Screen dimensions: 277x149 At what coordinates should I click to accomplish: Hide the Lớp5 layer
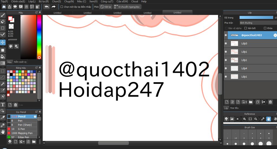226,44
